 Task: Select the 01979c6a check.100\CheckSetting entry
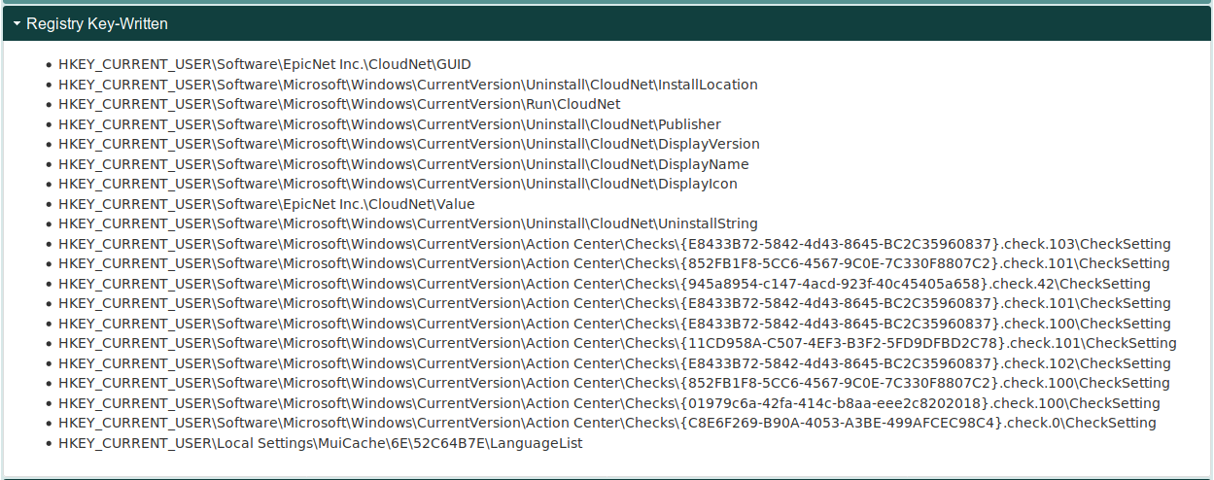(609, 403)
